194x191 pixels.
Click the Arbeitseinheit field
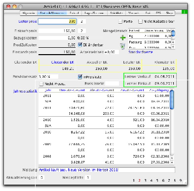112,52
